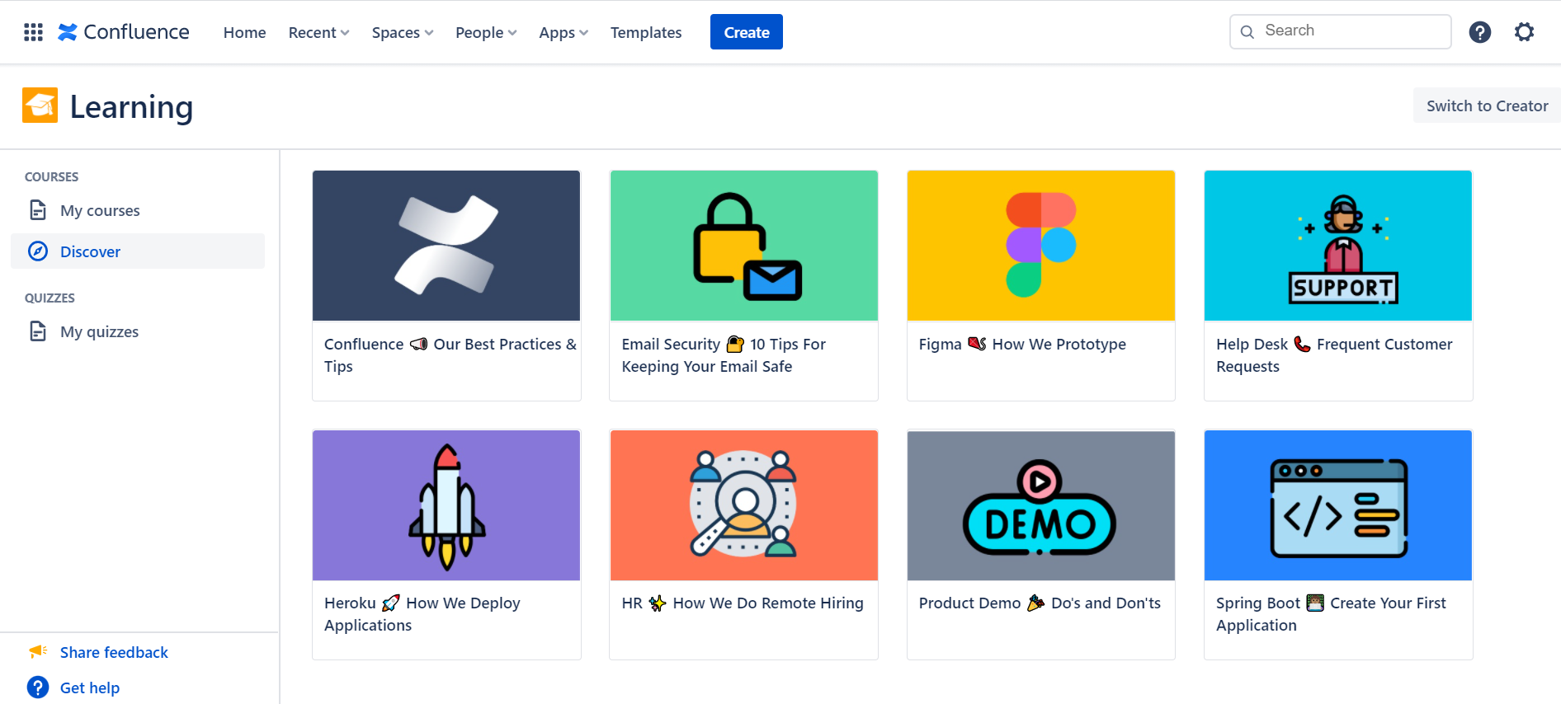Click the My quizzes document icon
This screenshot has width=1561, height=704.
pyautogui.click(x=38, y=331)
